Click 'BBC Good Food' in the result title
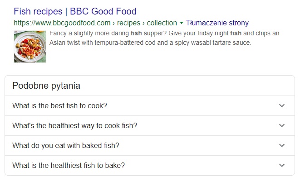Image resolution: width=300 pixels, height=177 pixels. 103,11
